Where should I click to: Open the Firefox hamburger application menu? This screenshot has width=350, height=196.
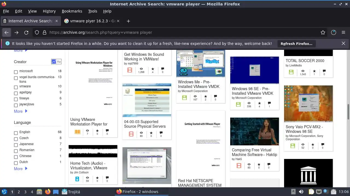pyautogui.click(x=343, y=32)
